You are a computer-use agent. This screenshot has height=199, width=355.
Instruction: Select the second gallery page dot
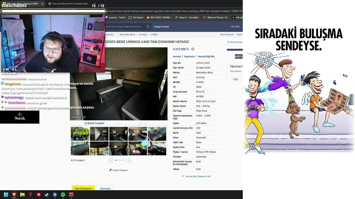coord(118,160)
